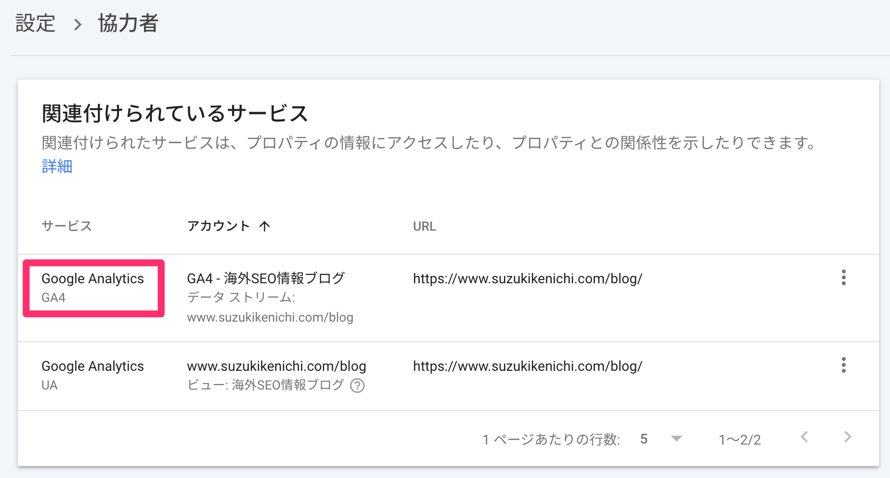This screenshot has height=478, width=890.
Task: Open more options for the GA4 row
Action: tap(844, 277)
